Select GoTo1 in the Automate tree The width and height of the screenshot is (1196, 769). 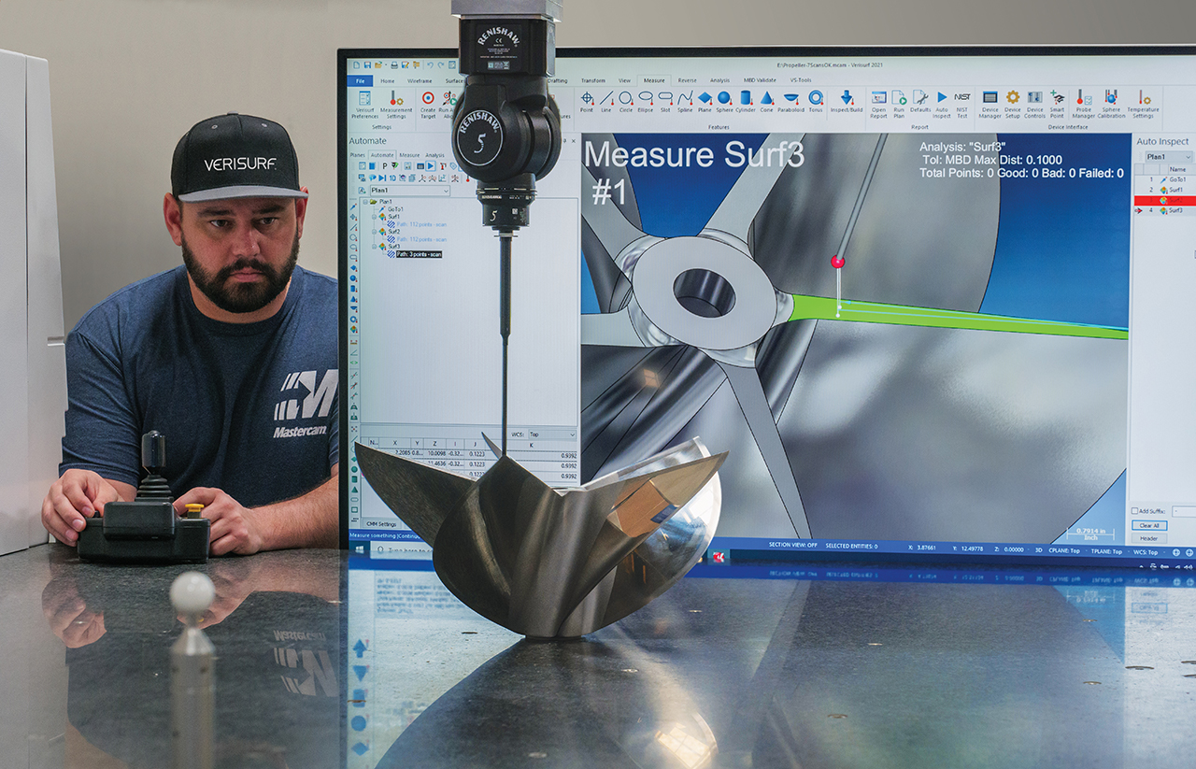pyautogui.click(x=395, y=209)
